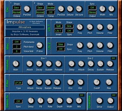Click the Pitch-bend value 2 box
The height and width of the screenshot is (111, 122).
tap(17, 47)
